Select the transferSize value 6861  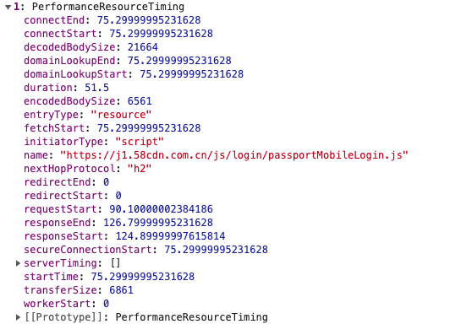(121, 290)
